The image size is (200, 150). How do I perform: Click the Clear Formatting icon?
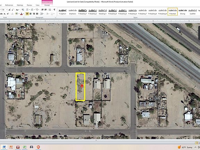(x=23, y=10)
